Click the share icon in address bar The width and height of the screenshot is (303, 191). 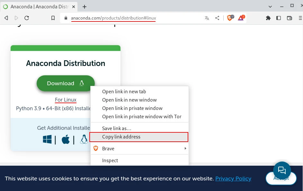pyautogui.click(x=217, y=18)
